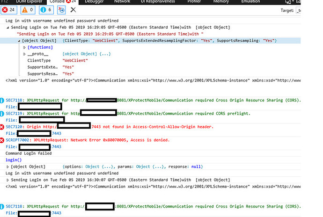This screenshot has width=323, height=217.
Task: Open the Network tab
Action: pyautogui.click(x=122, y=1)
